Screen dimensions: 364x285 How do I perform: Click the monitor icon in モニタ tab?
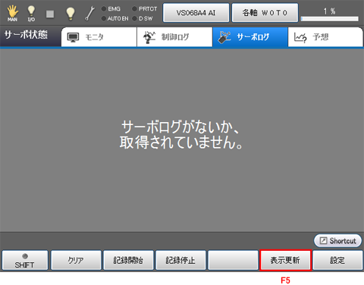(x=73, y=37)
